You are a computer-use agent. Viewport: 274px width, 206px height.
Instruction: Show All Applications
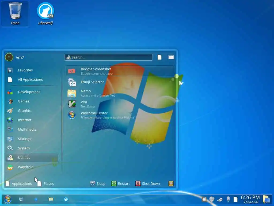pyautogui.click(x=32, y=79)
